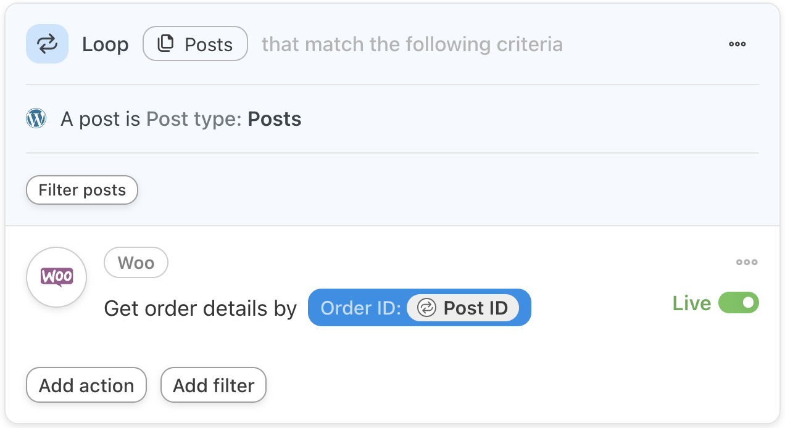Toggle the Live switch off

[x=738, y=303]
